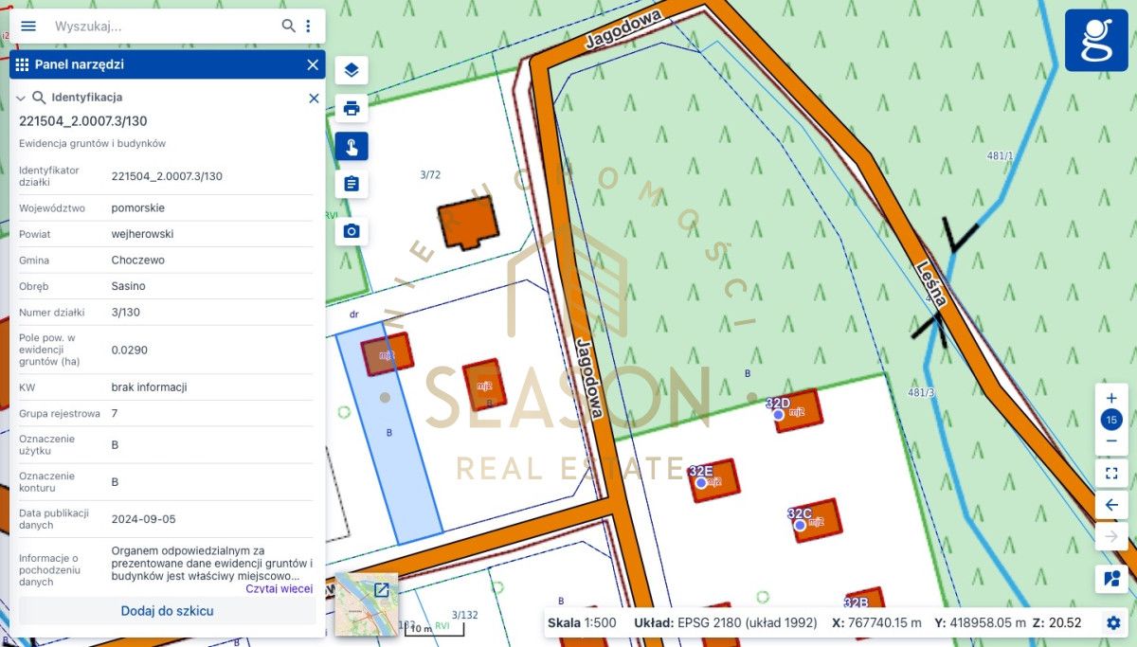Zoom in on the map
The height and width of the screenshot is (647, 1137).
pyautogui.click(x=1111, y=398)
